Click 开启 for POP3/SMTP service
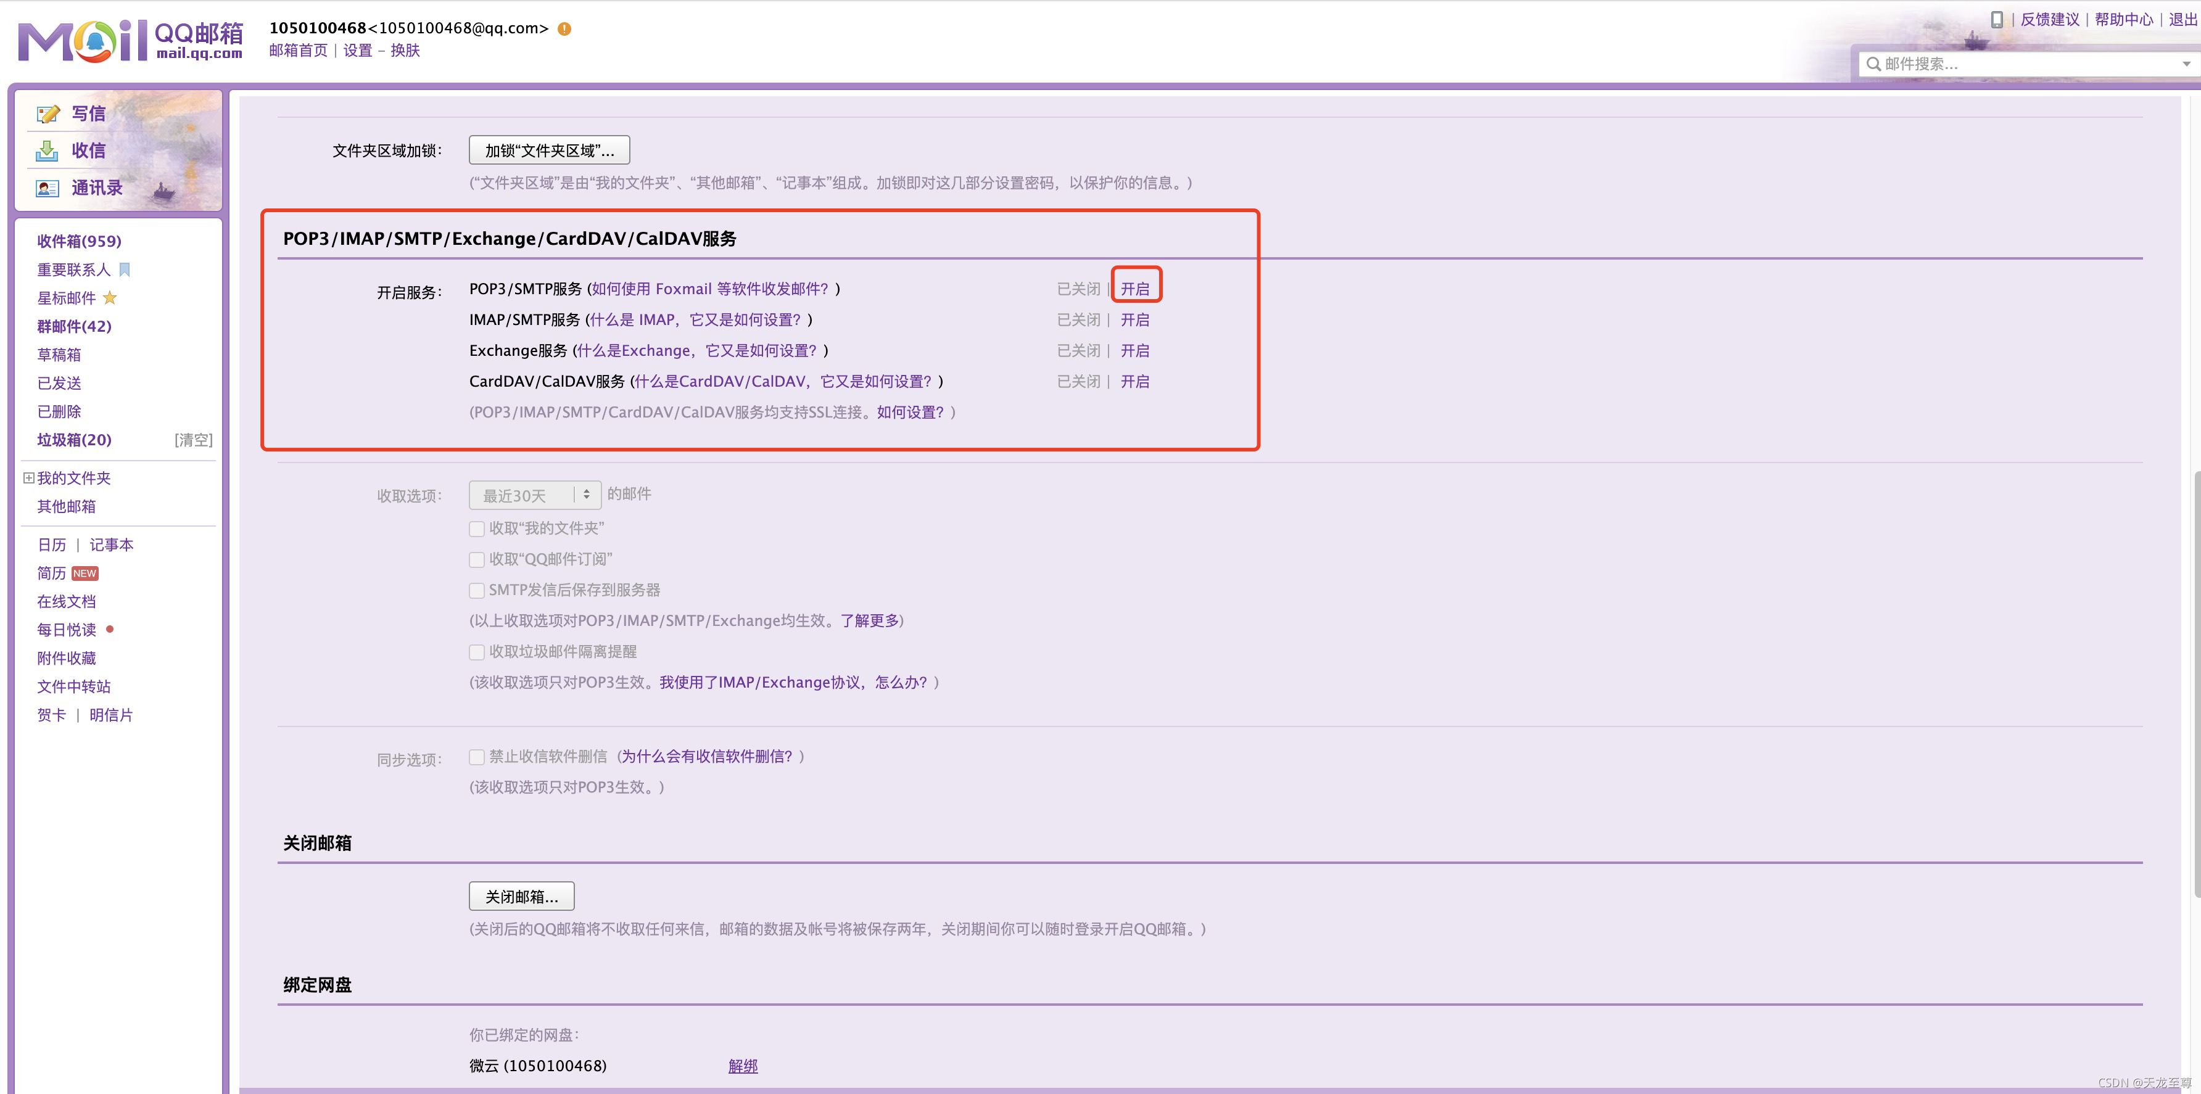 point(1134,289)
